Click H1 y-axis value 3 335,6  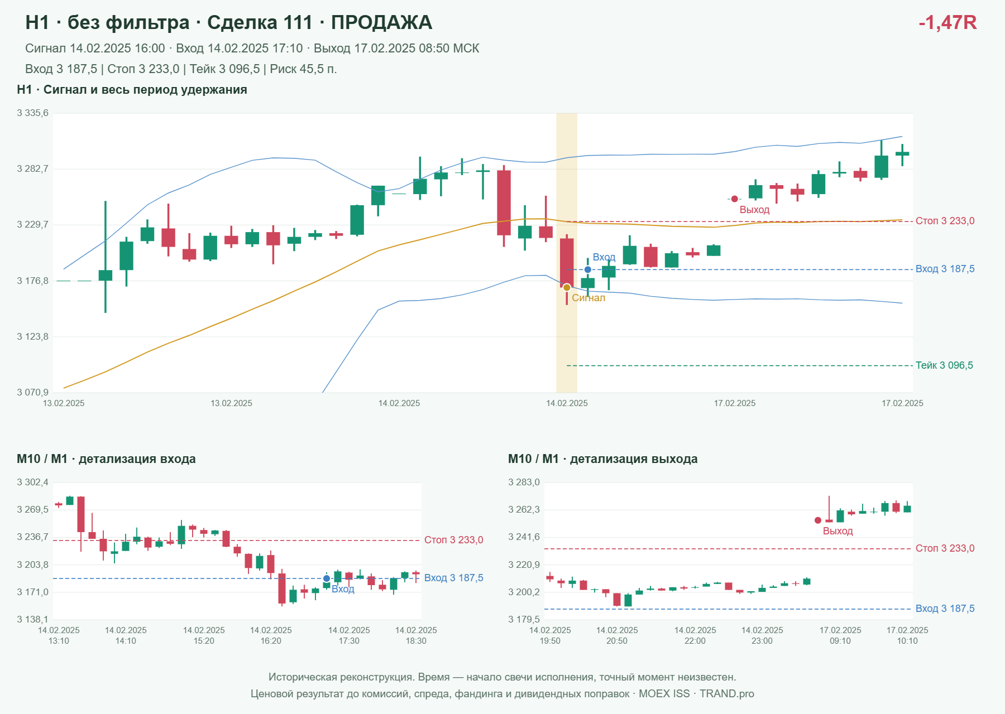tap(32, 113)
